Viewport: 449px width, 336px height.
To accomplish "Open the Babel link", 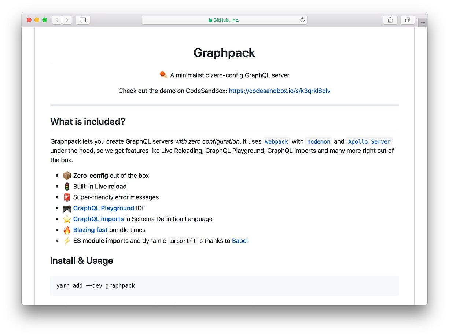I will (240, 241).
